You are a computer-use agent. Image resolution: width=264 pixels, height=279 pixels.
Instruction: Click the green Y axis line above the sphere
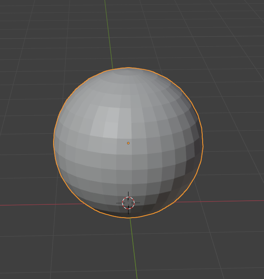click(x=108, y=33)
